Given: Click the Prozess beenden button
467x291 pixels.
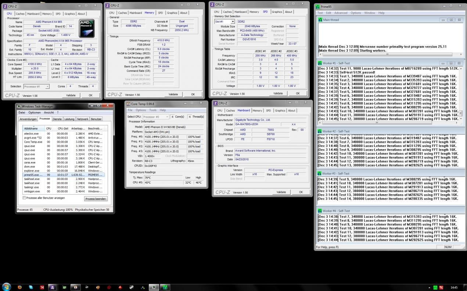Looking at the screenshot, I should click(x=96, y=199).
